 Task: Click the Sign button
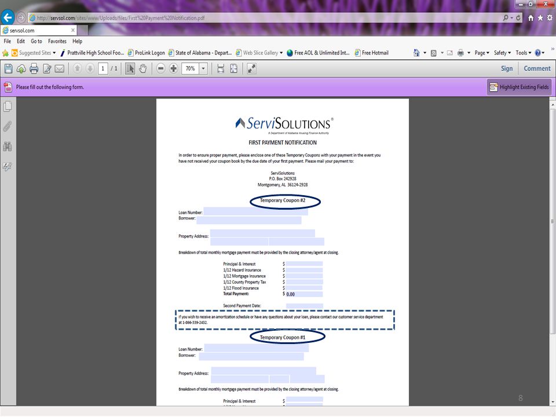[x=507, y=68]
